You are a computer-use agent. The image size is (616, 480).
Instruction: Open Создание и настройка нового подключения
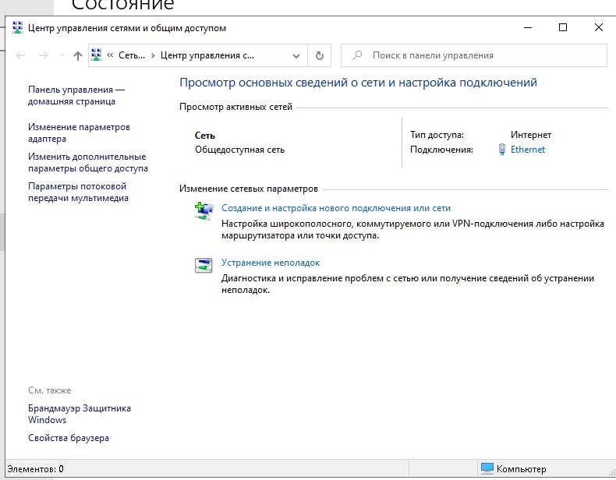click(x=336, y=208)
